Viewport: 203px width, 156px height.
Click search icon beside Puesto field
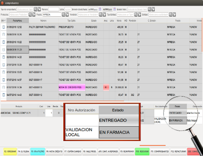pyautogui.click(x=63, y=15)
